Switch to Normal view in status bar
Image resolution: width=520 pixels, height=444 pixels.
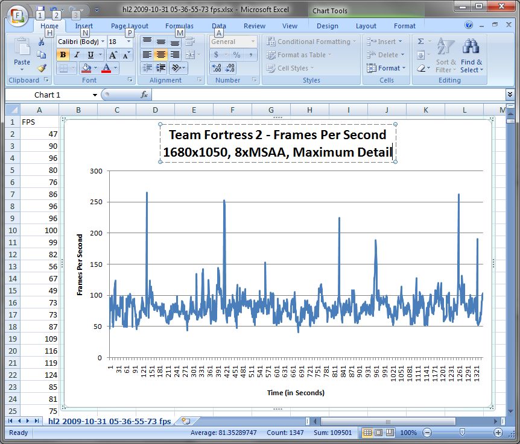point(367,433)
